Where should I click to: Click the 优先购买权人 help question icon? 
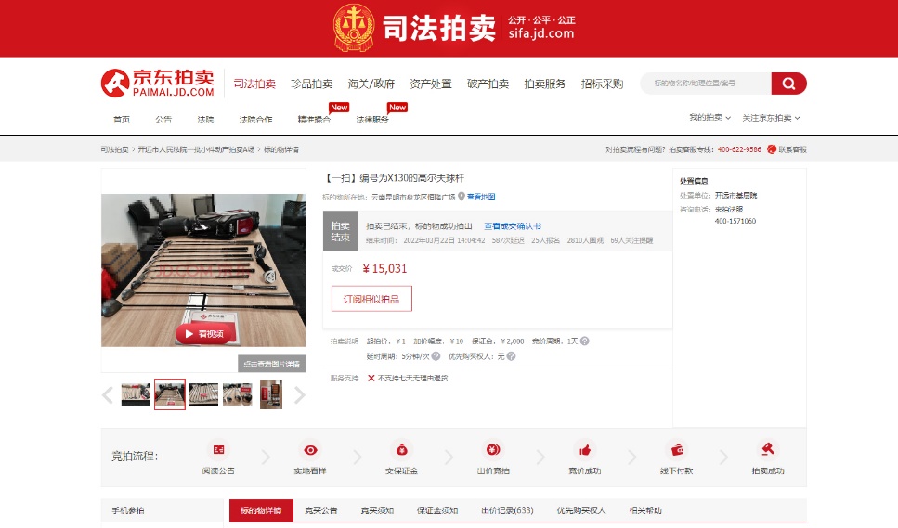coord(511,356)
